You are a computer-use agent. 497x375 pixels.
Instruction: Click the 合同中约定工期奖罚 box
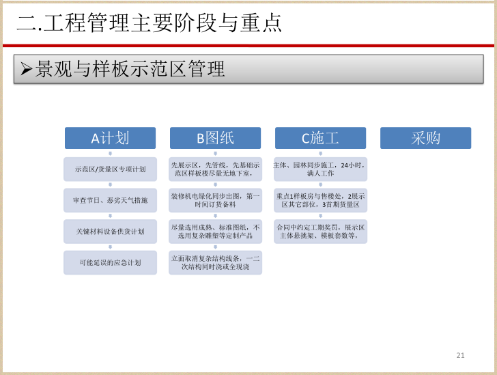tap(320, 232)
